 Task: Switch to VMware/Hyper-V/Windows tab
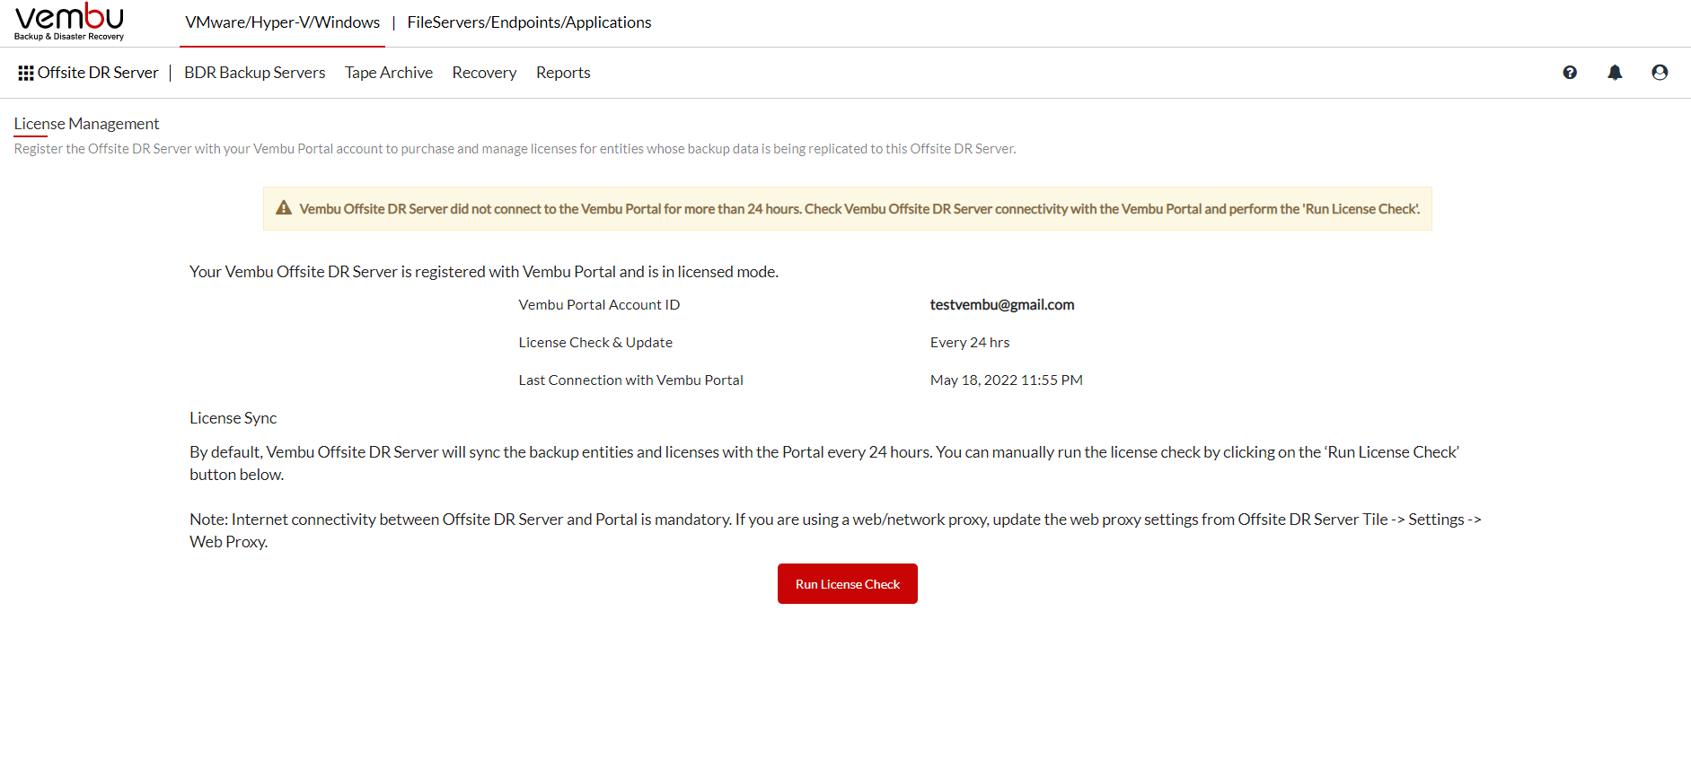click(282, 22)
